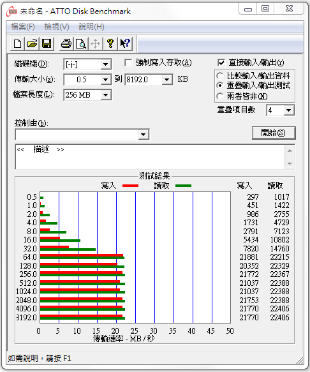
Task: Open Print Preview with the magnifier page icon
Action: (81, 43)
